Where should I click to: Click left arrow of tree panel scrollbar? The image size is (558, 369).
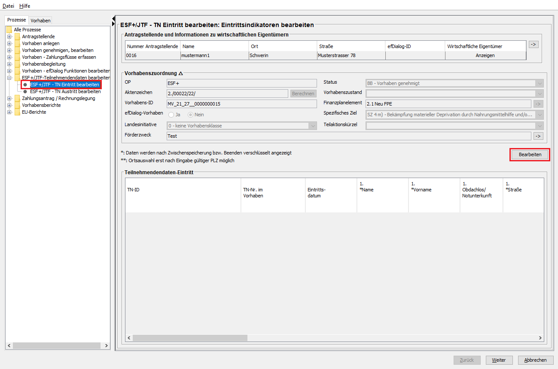tap(9, 346)
